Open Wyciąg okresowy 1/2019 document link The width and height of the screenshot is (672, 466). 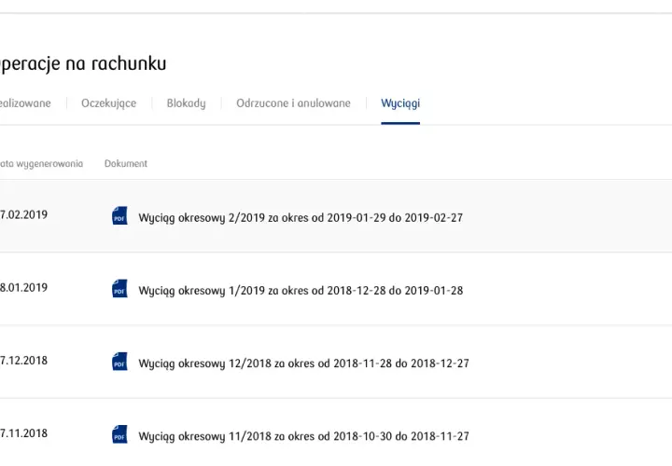click(x=301, y=291)
